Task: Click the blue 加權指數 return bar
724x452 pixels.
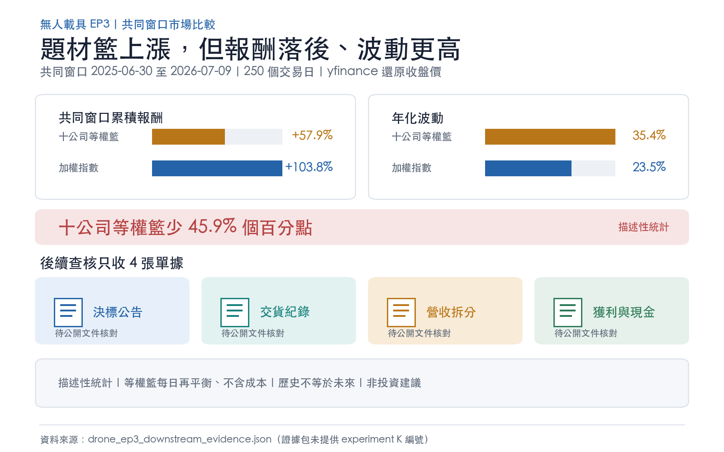Action: tap(217, 168)
